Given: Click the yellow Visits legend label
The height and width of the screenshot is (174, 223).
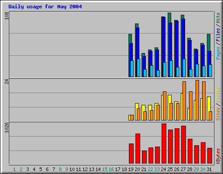Looking at the screenshot, I should (218, 94).
